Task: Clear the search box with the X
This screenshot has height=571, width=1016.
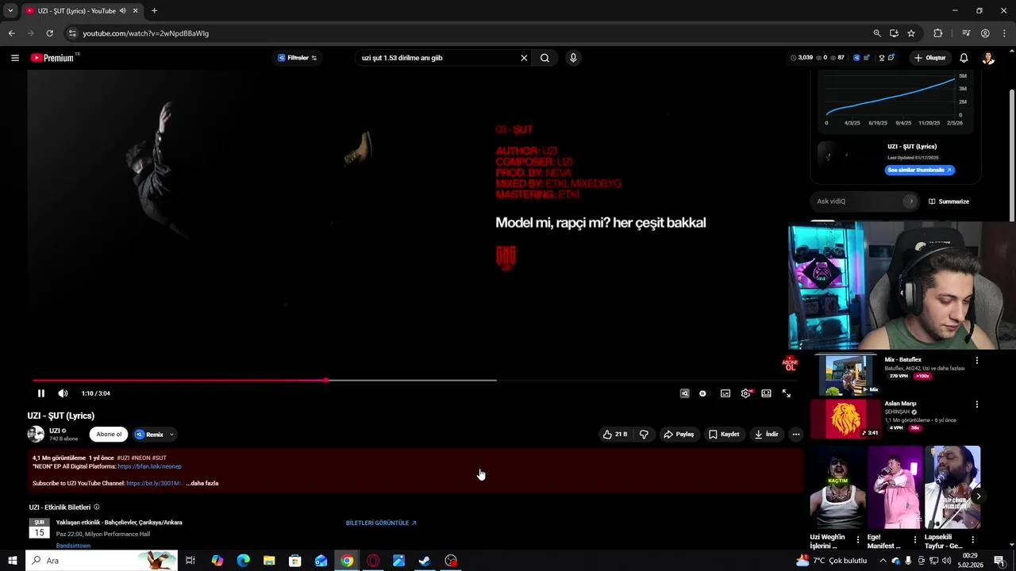Action: pyautogui.click(x=524, y=58)
